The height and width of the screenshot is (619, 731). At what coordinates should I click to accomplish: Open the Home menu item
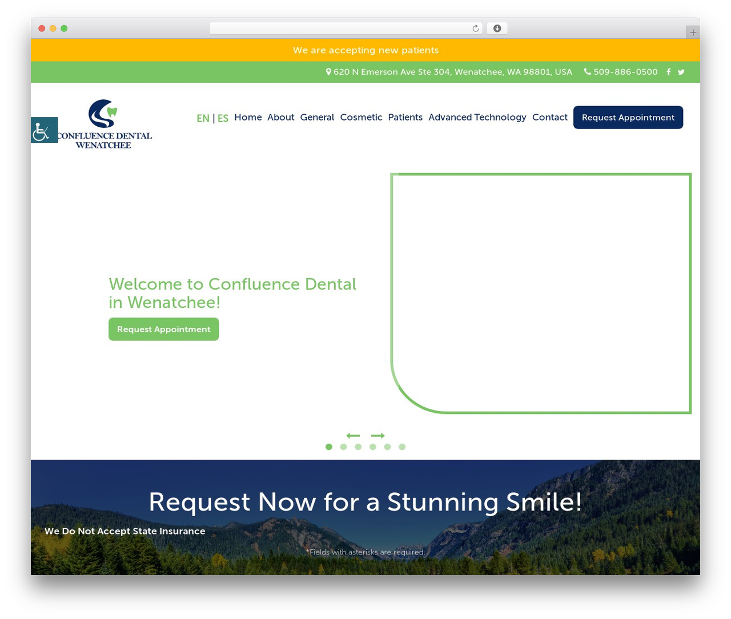click(248, 117)
